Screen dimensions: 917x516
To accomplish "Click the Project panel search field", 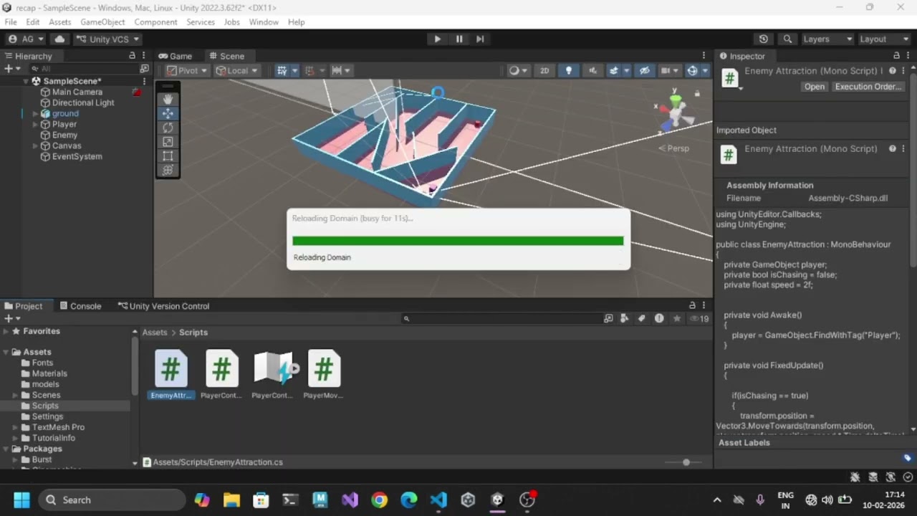I will tap(501, 319).
